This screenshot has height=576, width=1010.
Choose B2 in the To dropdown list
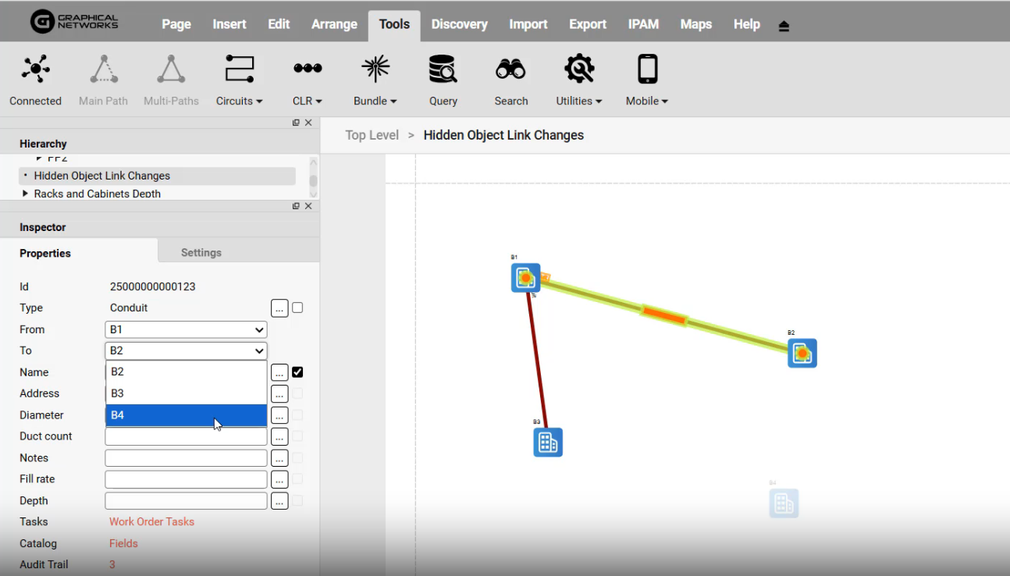[x=186, y=372]
